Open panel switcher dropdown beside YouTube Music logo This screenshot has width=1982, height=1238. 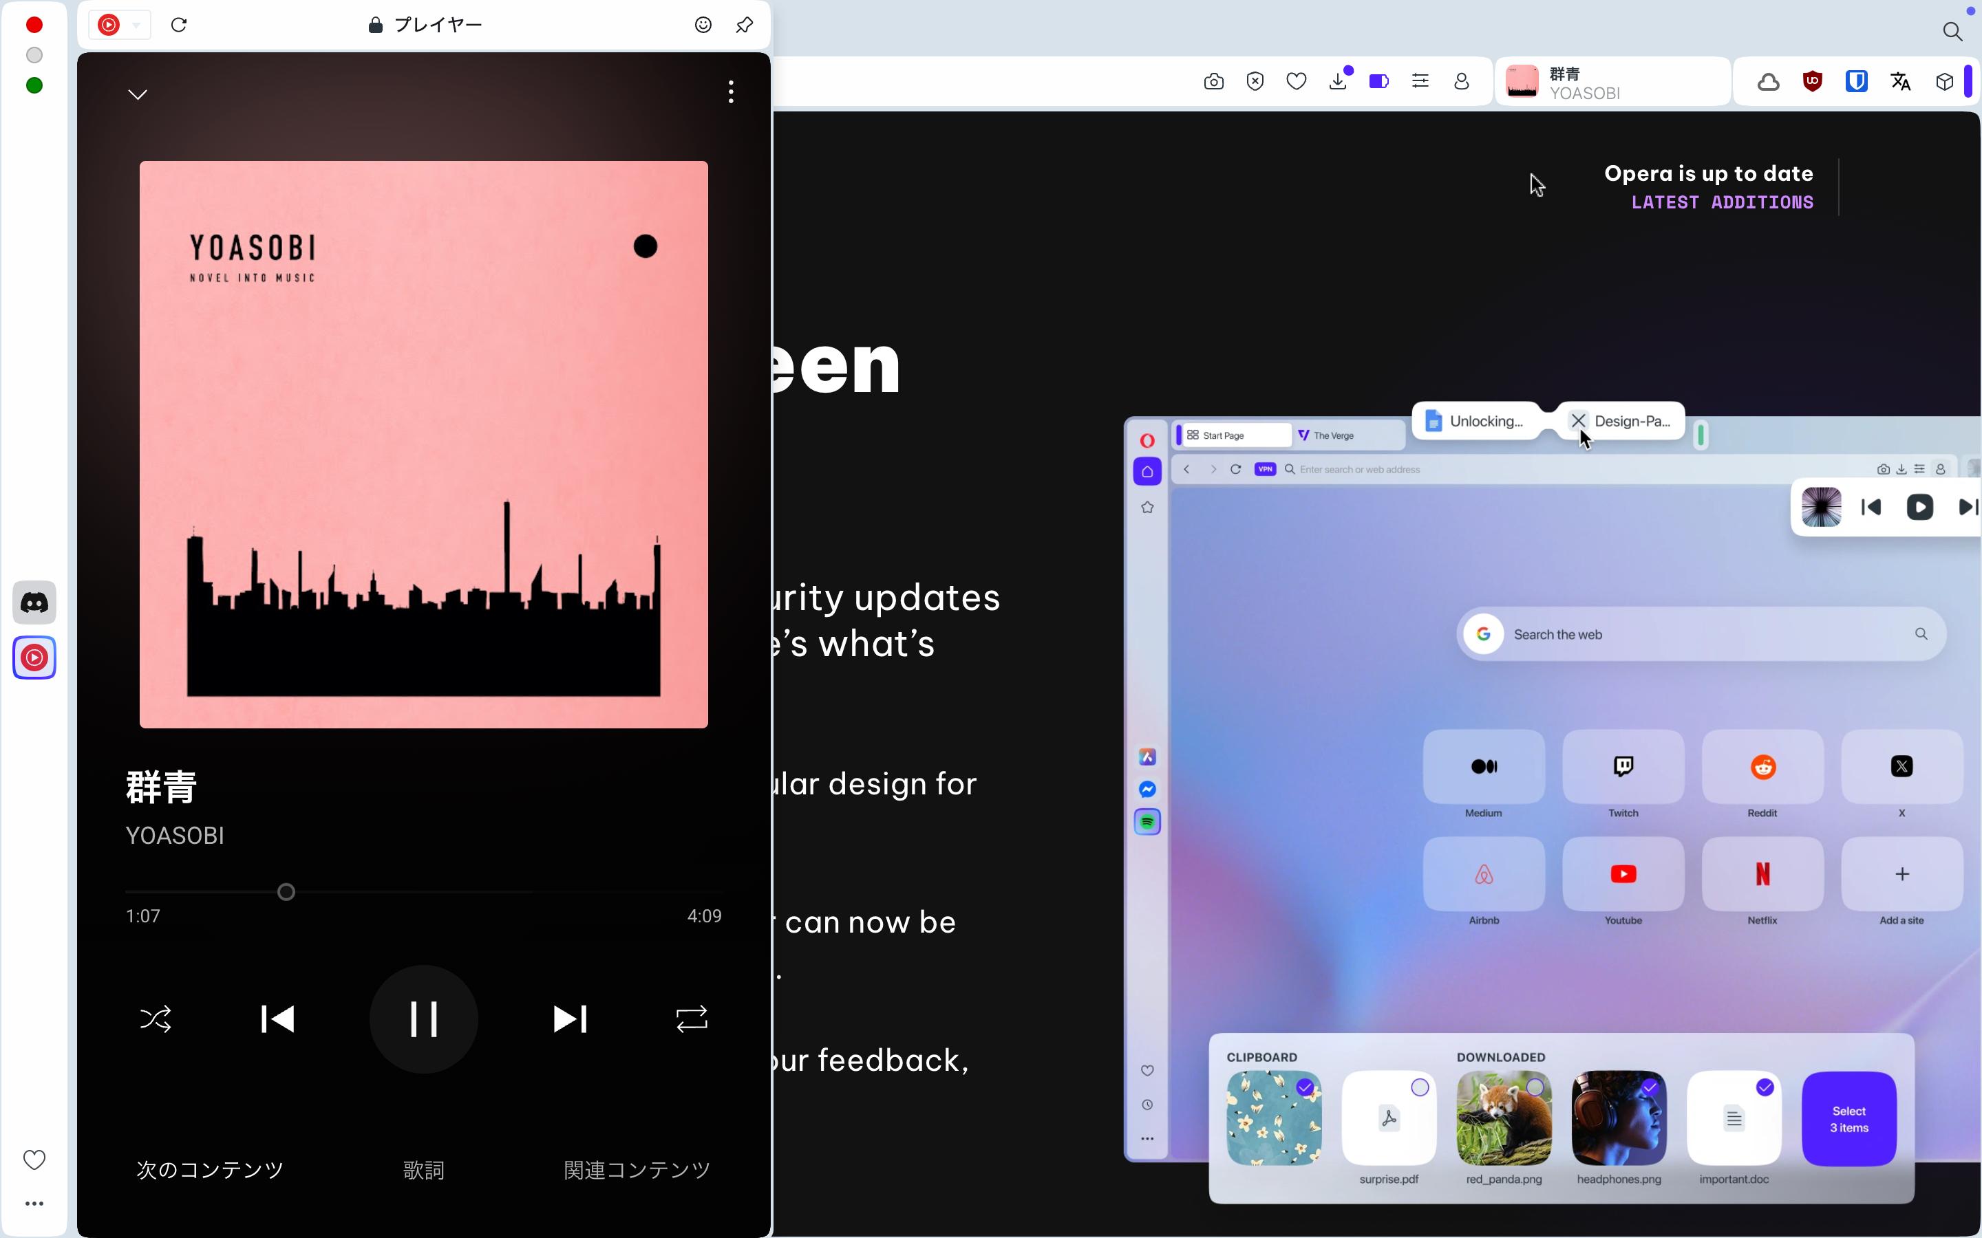(136, 25)
